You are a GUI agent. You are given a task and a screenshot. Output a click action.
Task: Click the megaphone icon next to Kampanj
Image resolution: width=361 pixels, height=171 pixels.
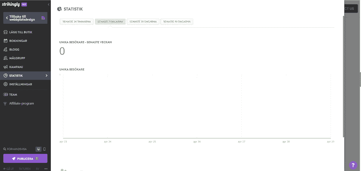(5, 67)
